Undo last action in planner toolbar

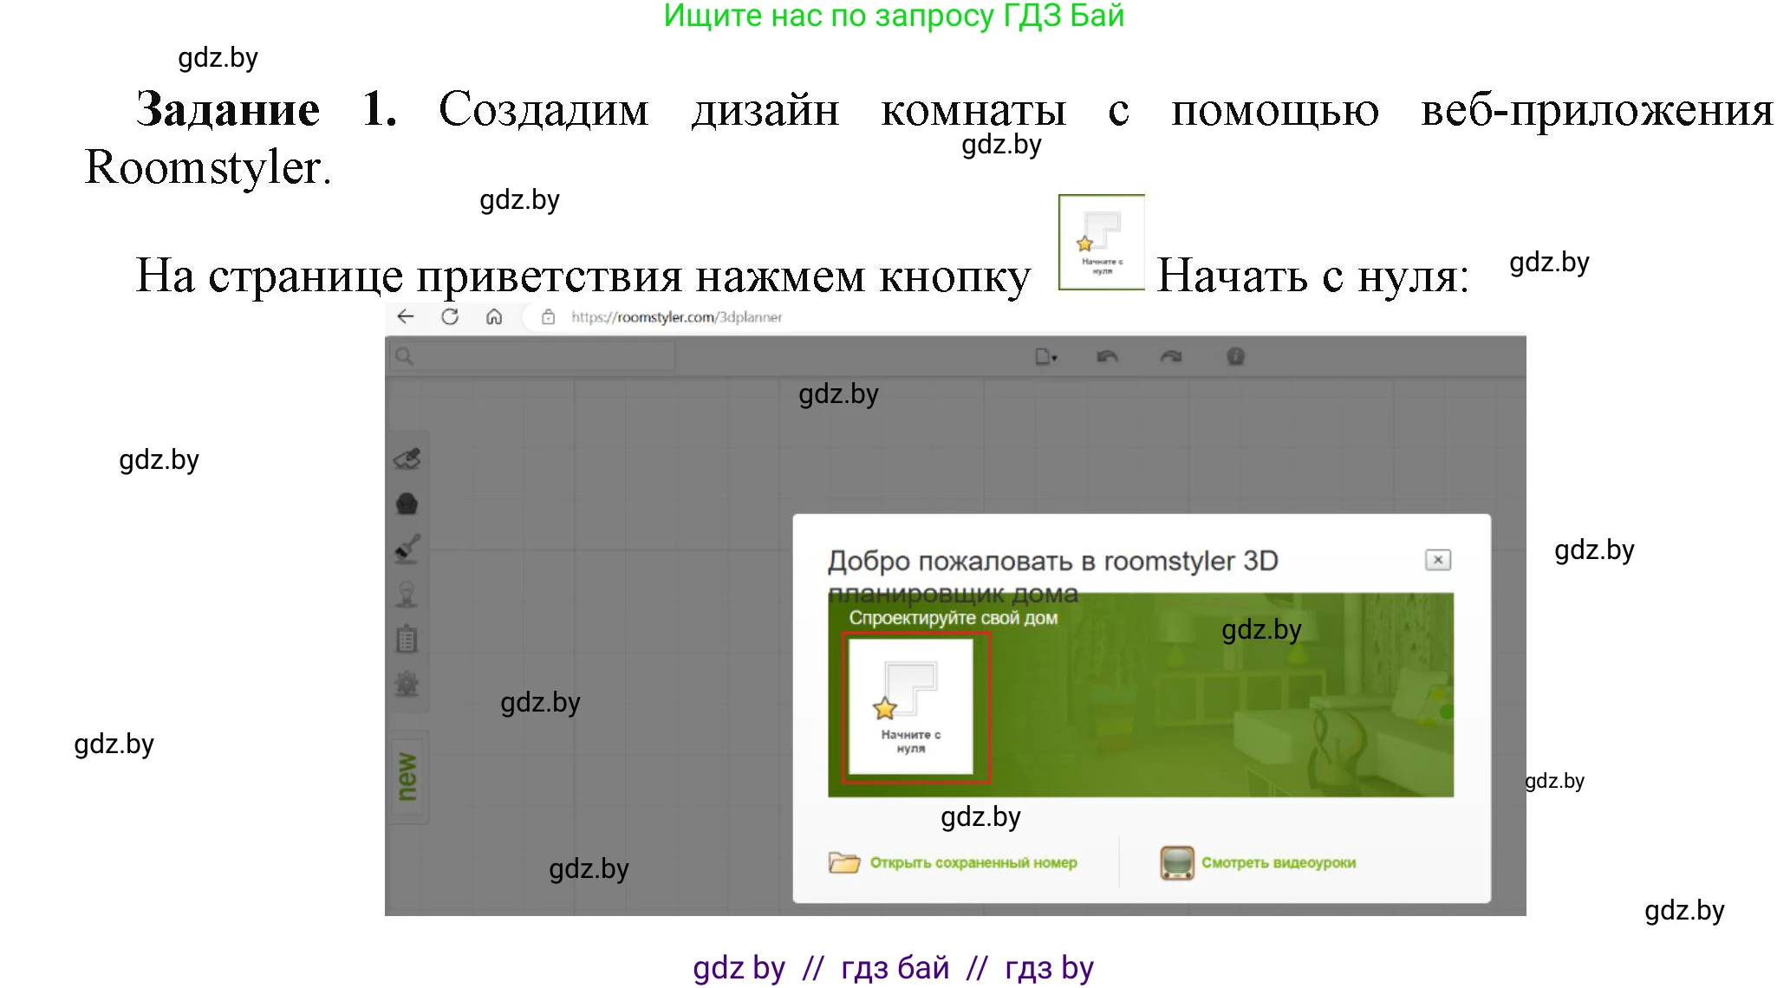pos(1108,356)
